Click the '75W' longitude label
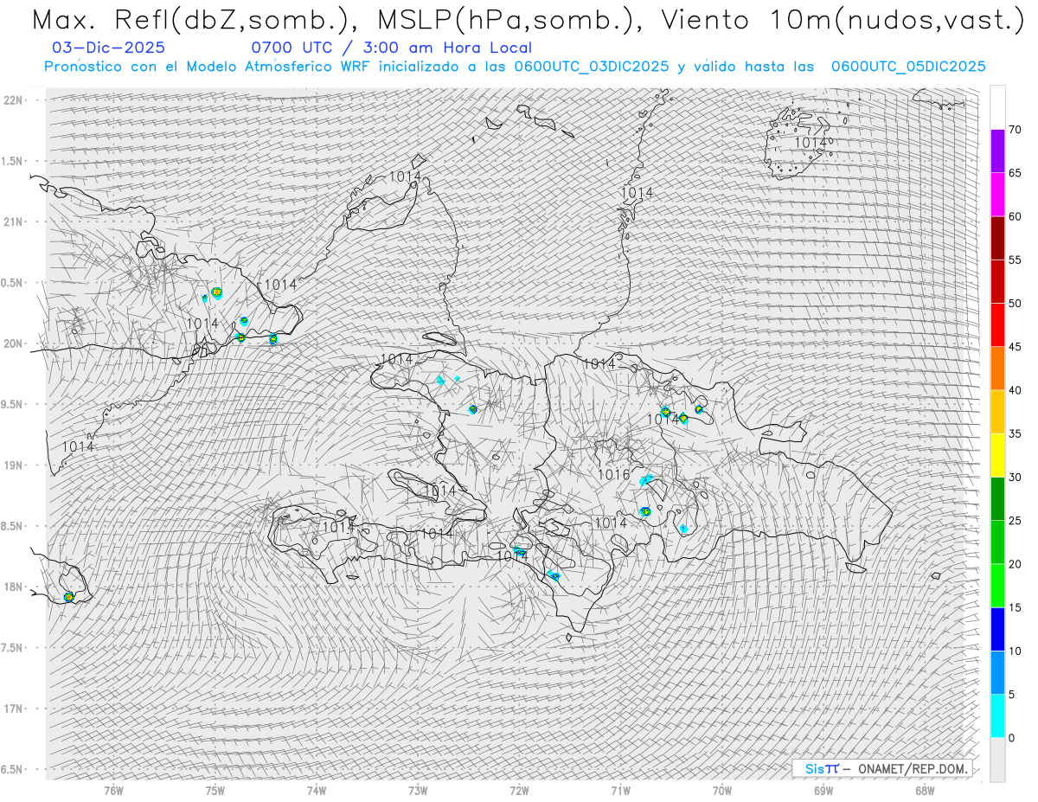This screenshot has height=802, width=1038. tap(215, 789)
